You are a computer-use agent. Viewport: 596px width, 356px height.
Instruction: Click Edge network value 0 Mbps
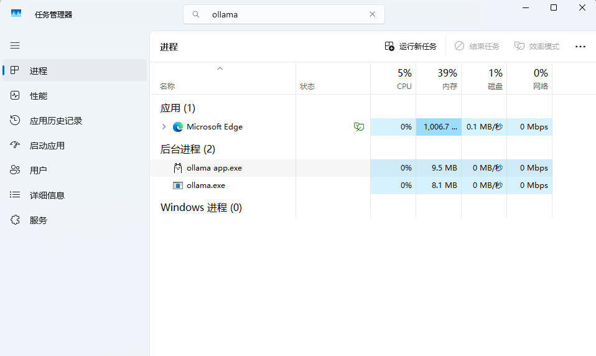tap(530, 127)
